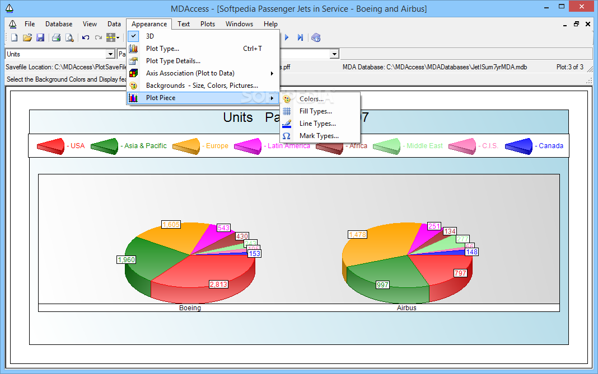Click the Print toolbar icon
The image size is (598, 374).
point(57,37)
